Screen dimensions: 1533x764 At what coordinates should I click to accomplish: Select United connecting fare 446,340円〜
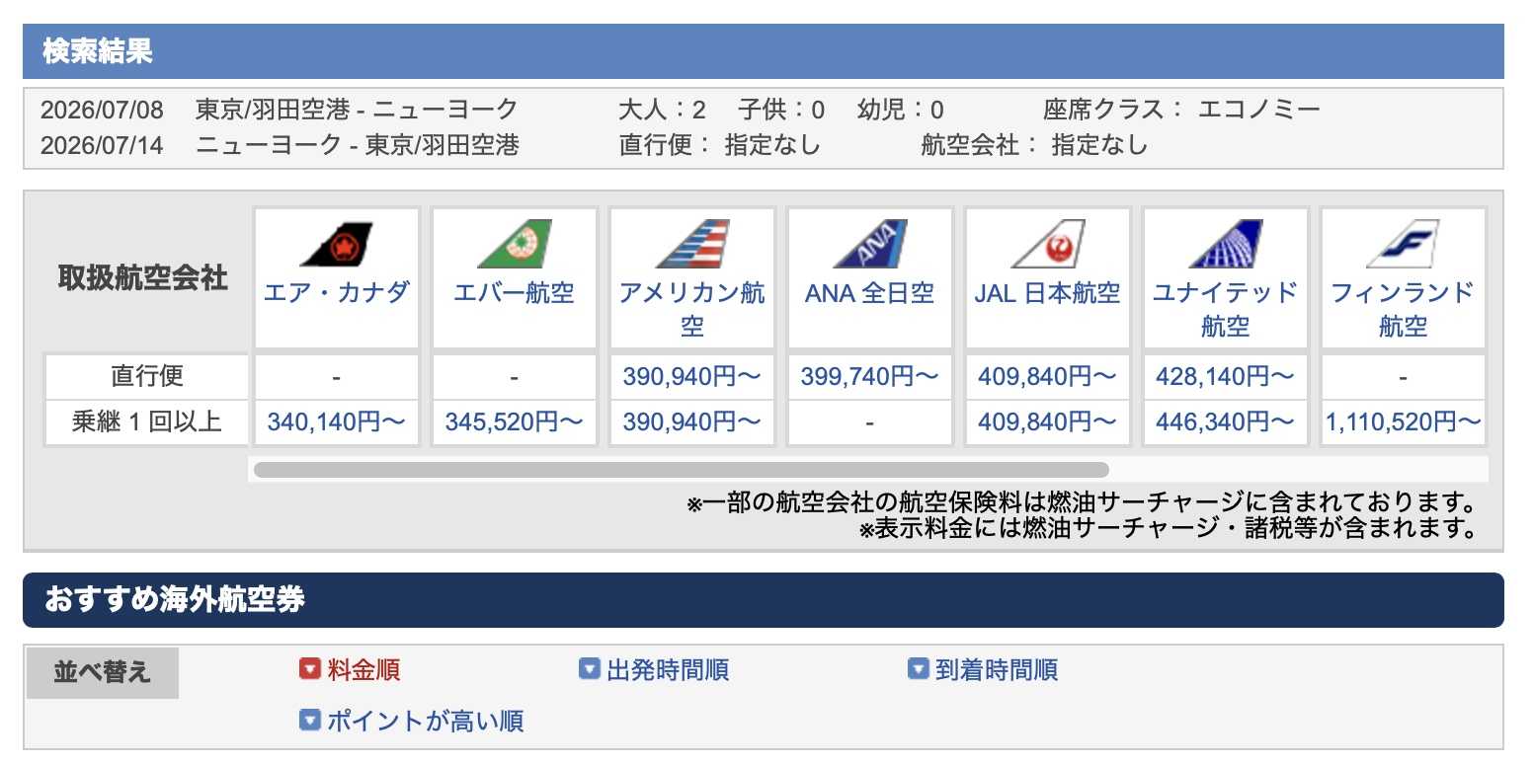[1225, 422]
